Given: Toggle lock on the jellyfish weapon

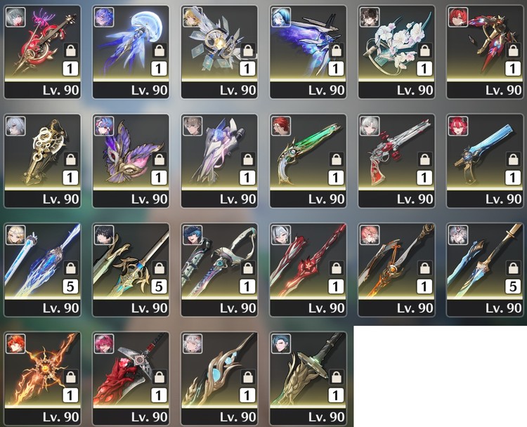Looking at the screenshot, I should 159,51.
